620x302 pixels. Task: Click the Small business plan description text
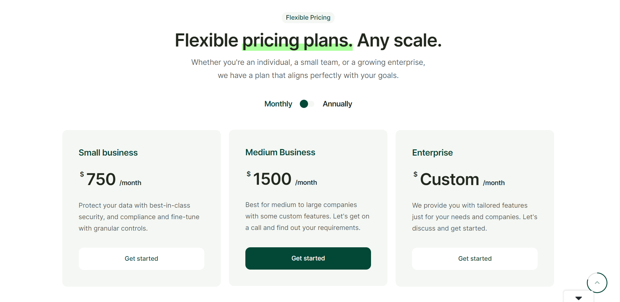click(139, 217)
